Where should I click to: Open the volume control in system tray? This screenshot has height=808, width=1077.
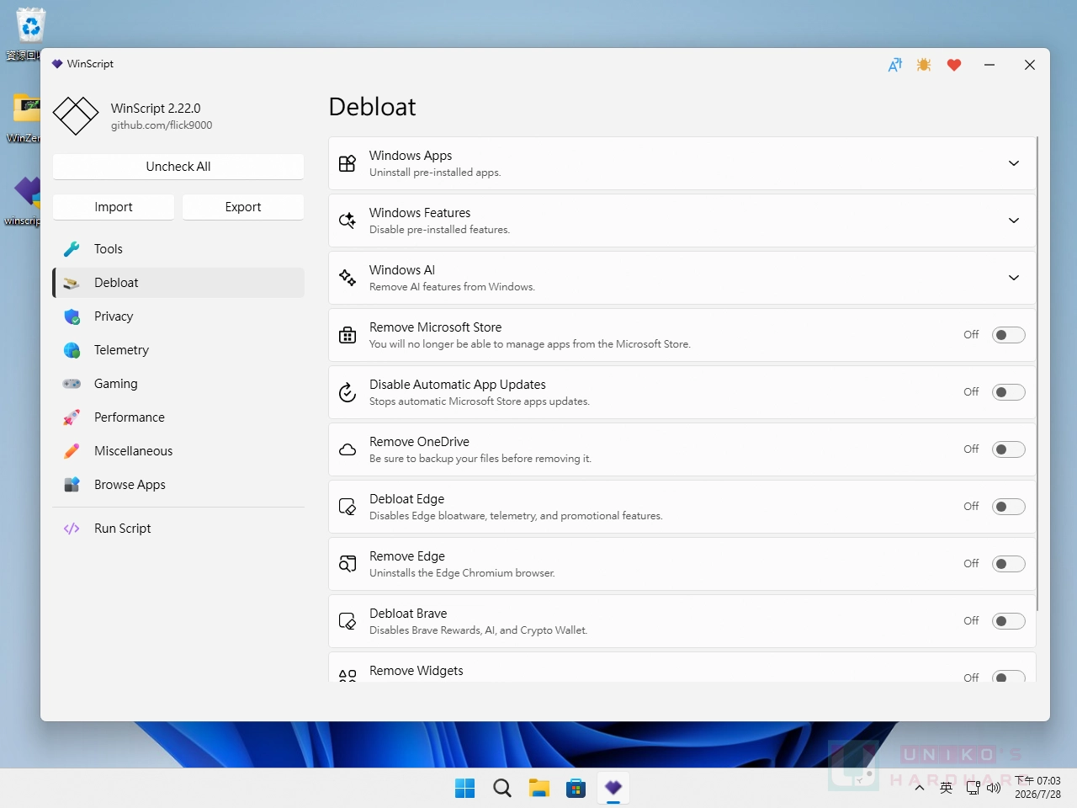pyautogui.click(x=994, y=788)
